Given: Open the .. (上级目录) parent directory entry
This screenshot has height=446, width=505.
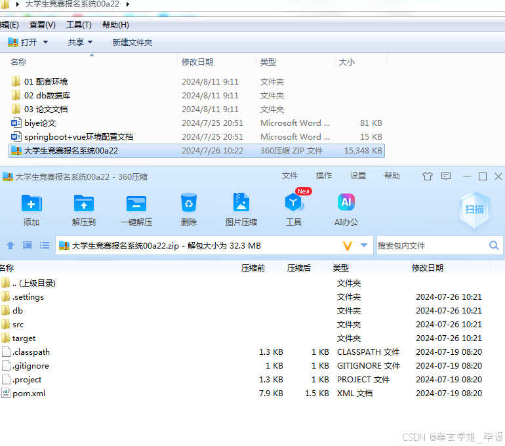Looking at the screenshot, I should pyautogui.click(x=28, y=283).
